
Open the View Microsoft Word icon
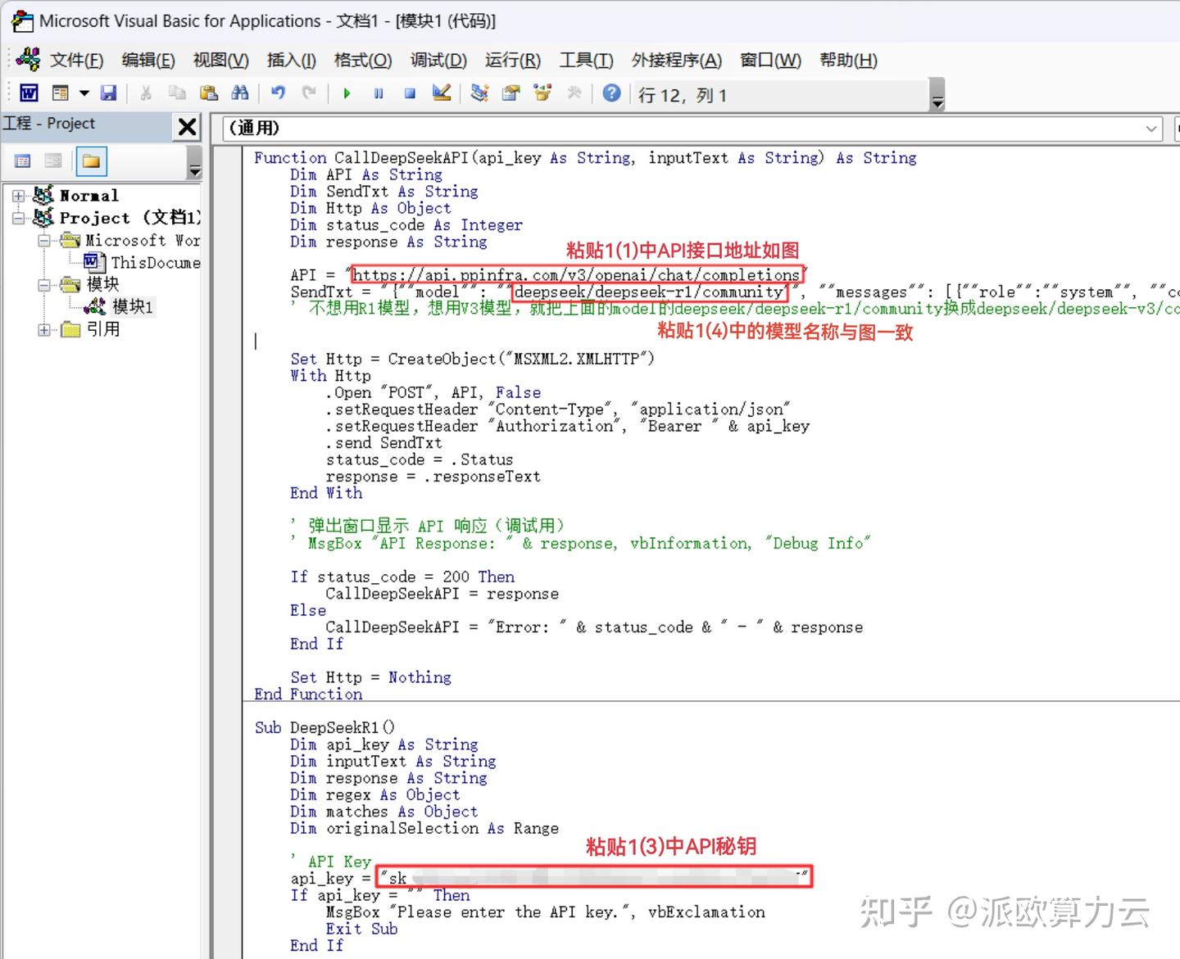click(28, 93)
